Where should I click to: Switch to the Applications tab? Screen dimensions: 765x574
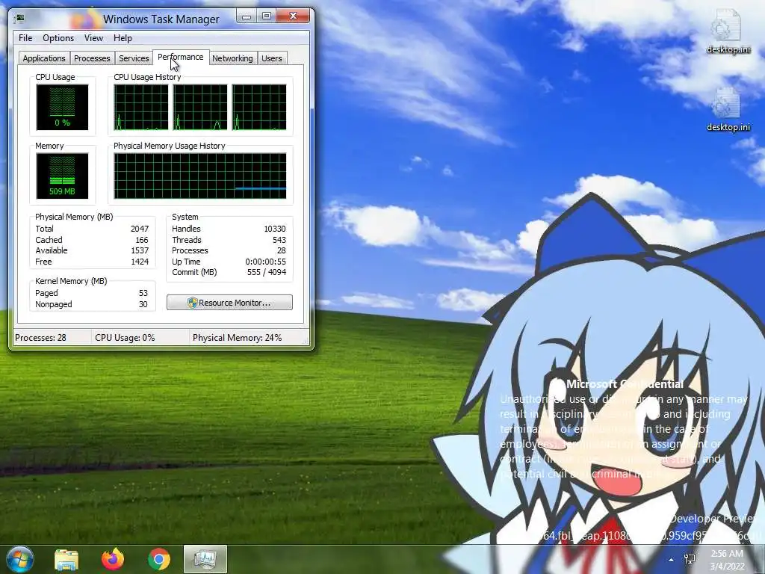(44, 58)
